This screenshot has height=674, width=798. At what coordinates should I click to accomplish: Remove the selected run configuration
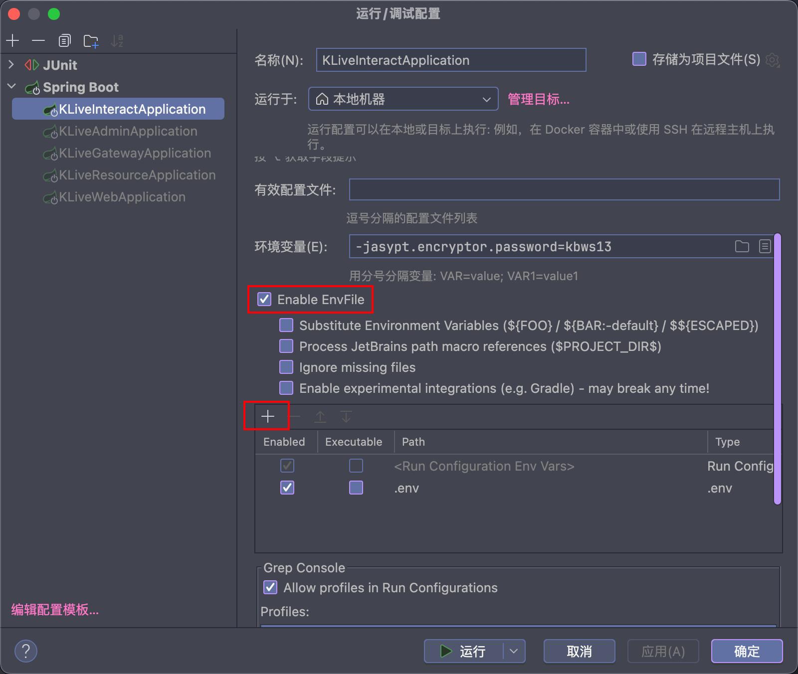tap(38, 40)
